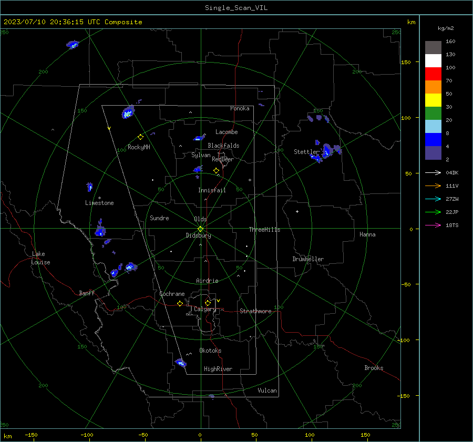The image size is (473, 442).
Task: Click the Stettler town label
Action: (x=306, y=152)
